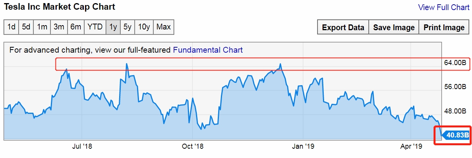Choose the 6m time range
The image size is (472, 158).
click(76, 27)
